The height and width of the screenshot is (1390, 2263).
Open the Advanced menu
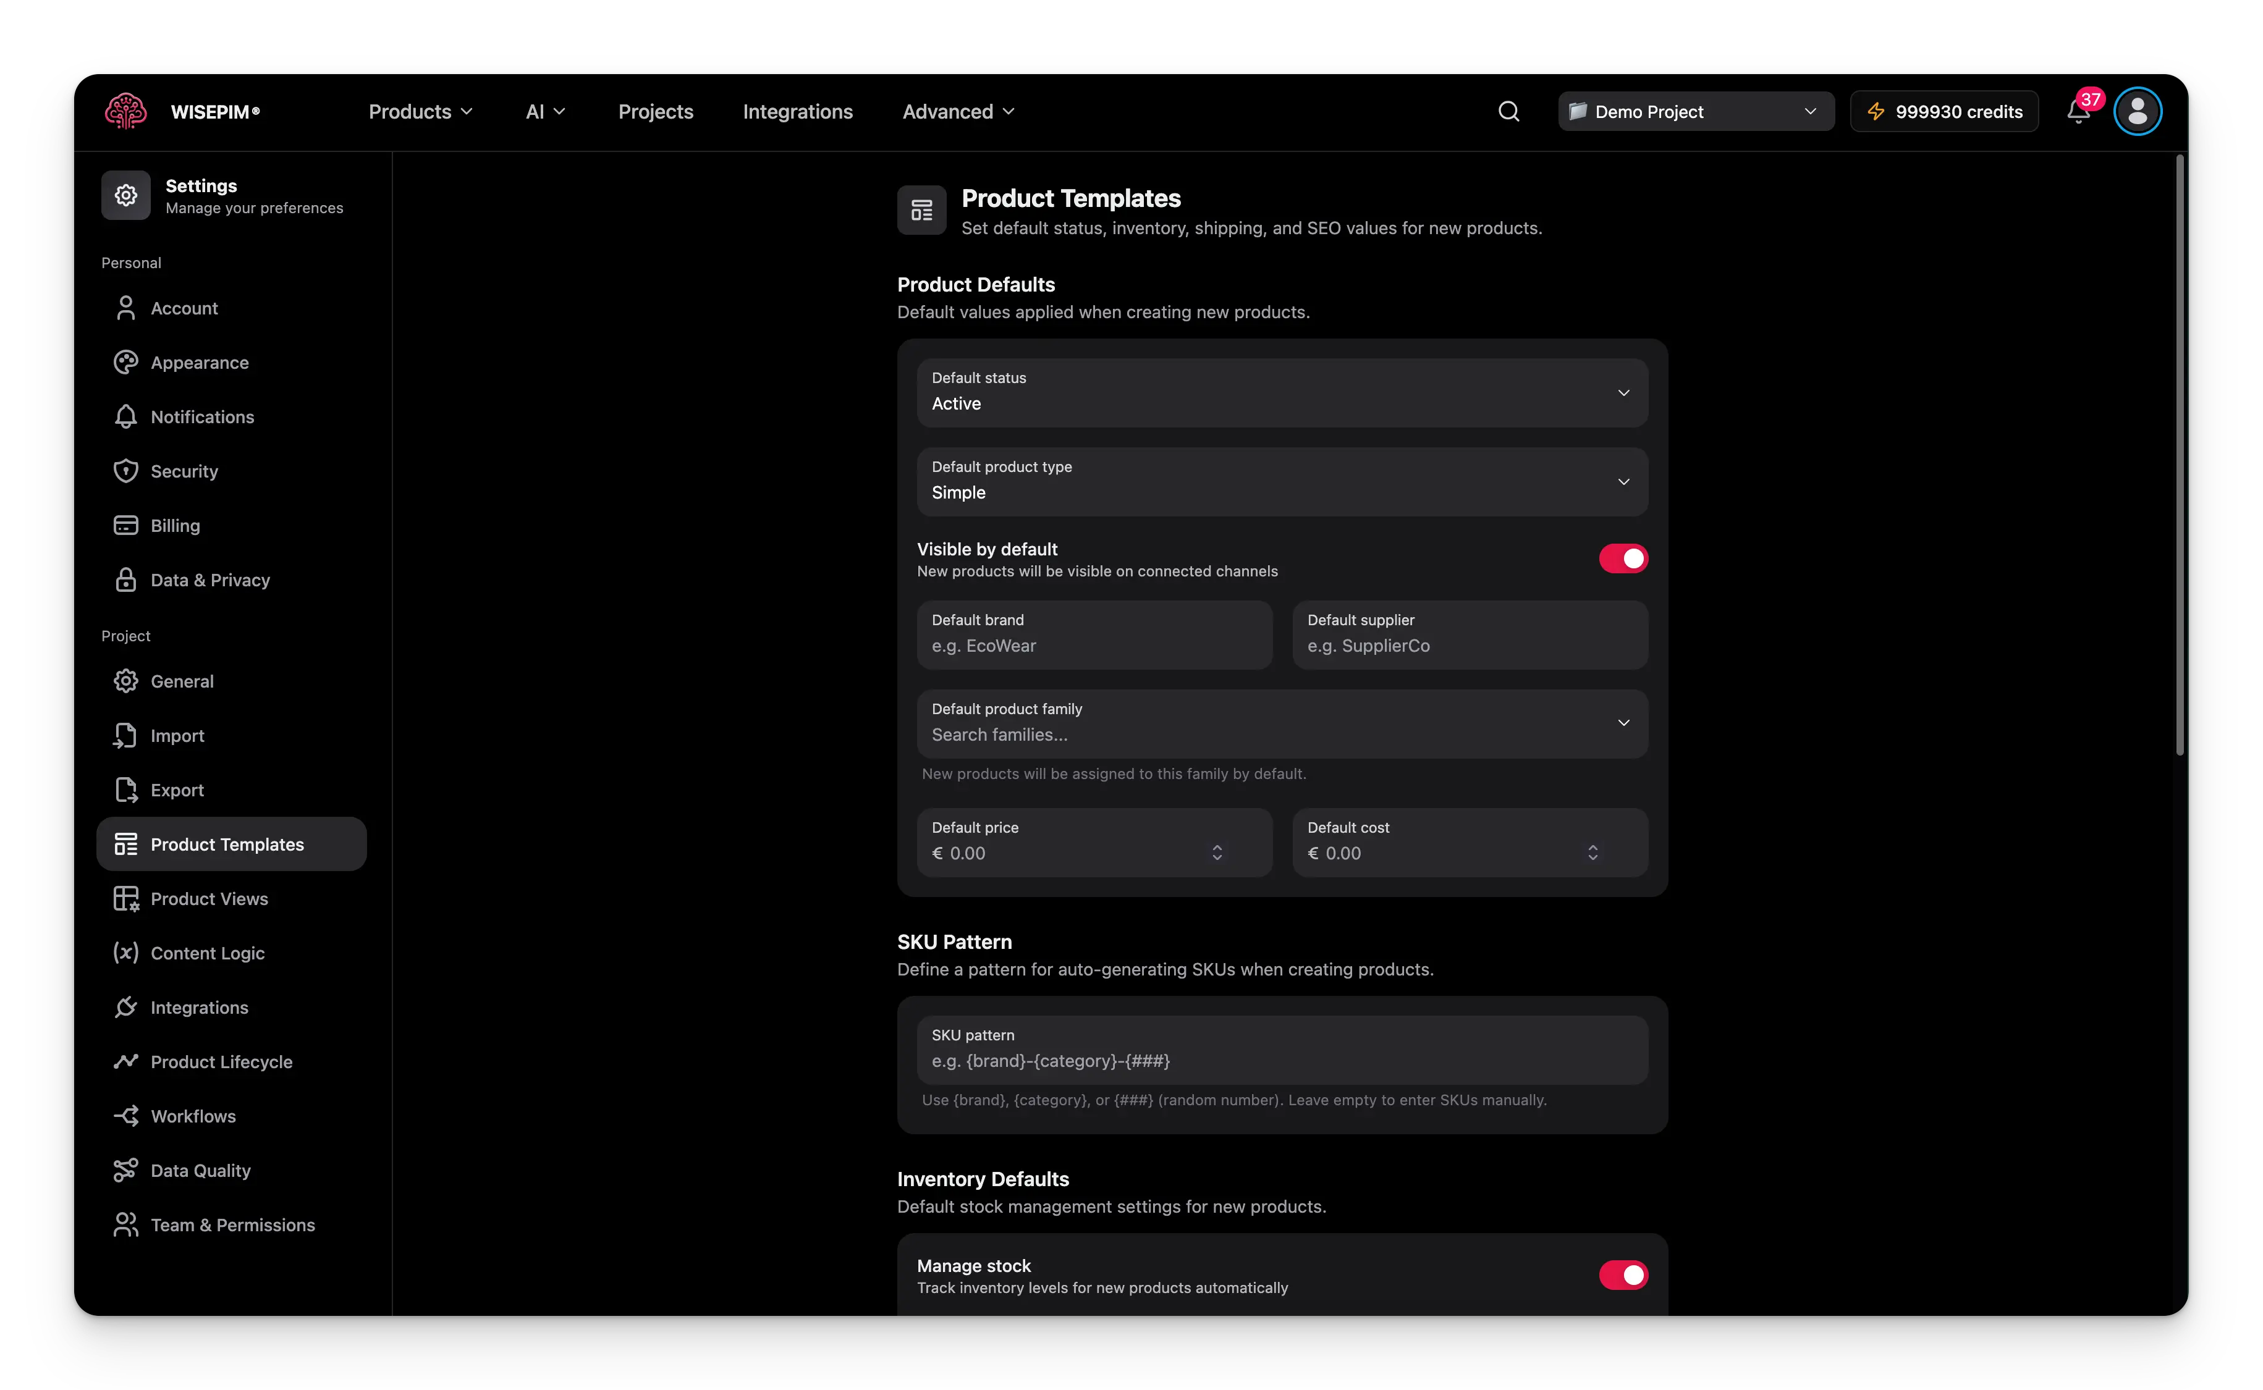click(957, 111)
